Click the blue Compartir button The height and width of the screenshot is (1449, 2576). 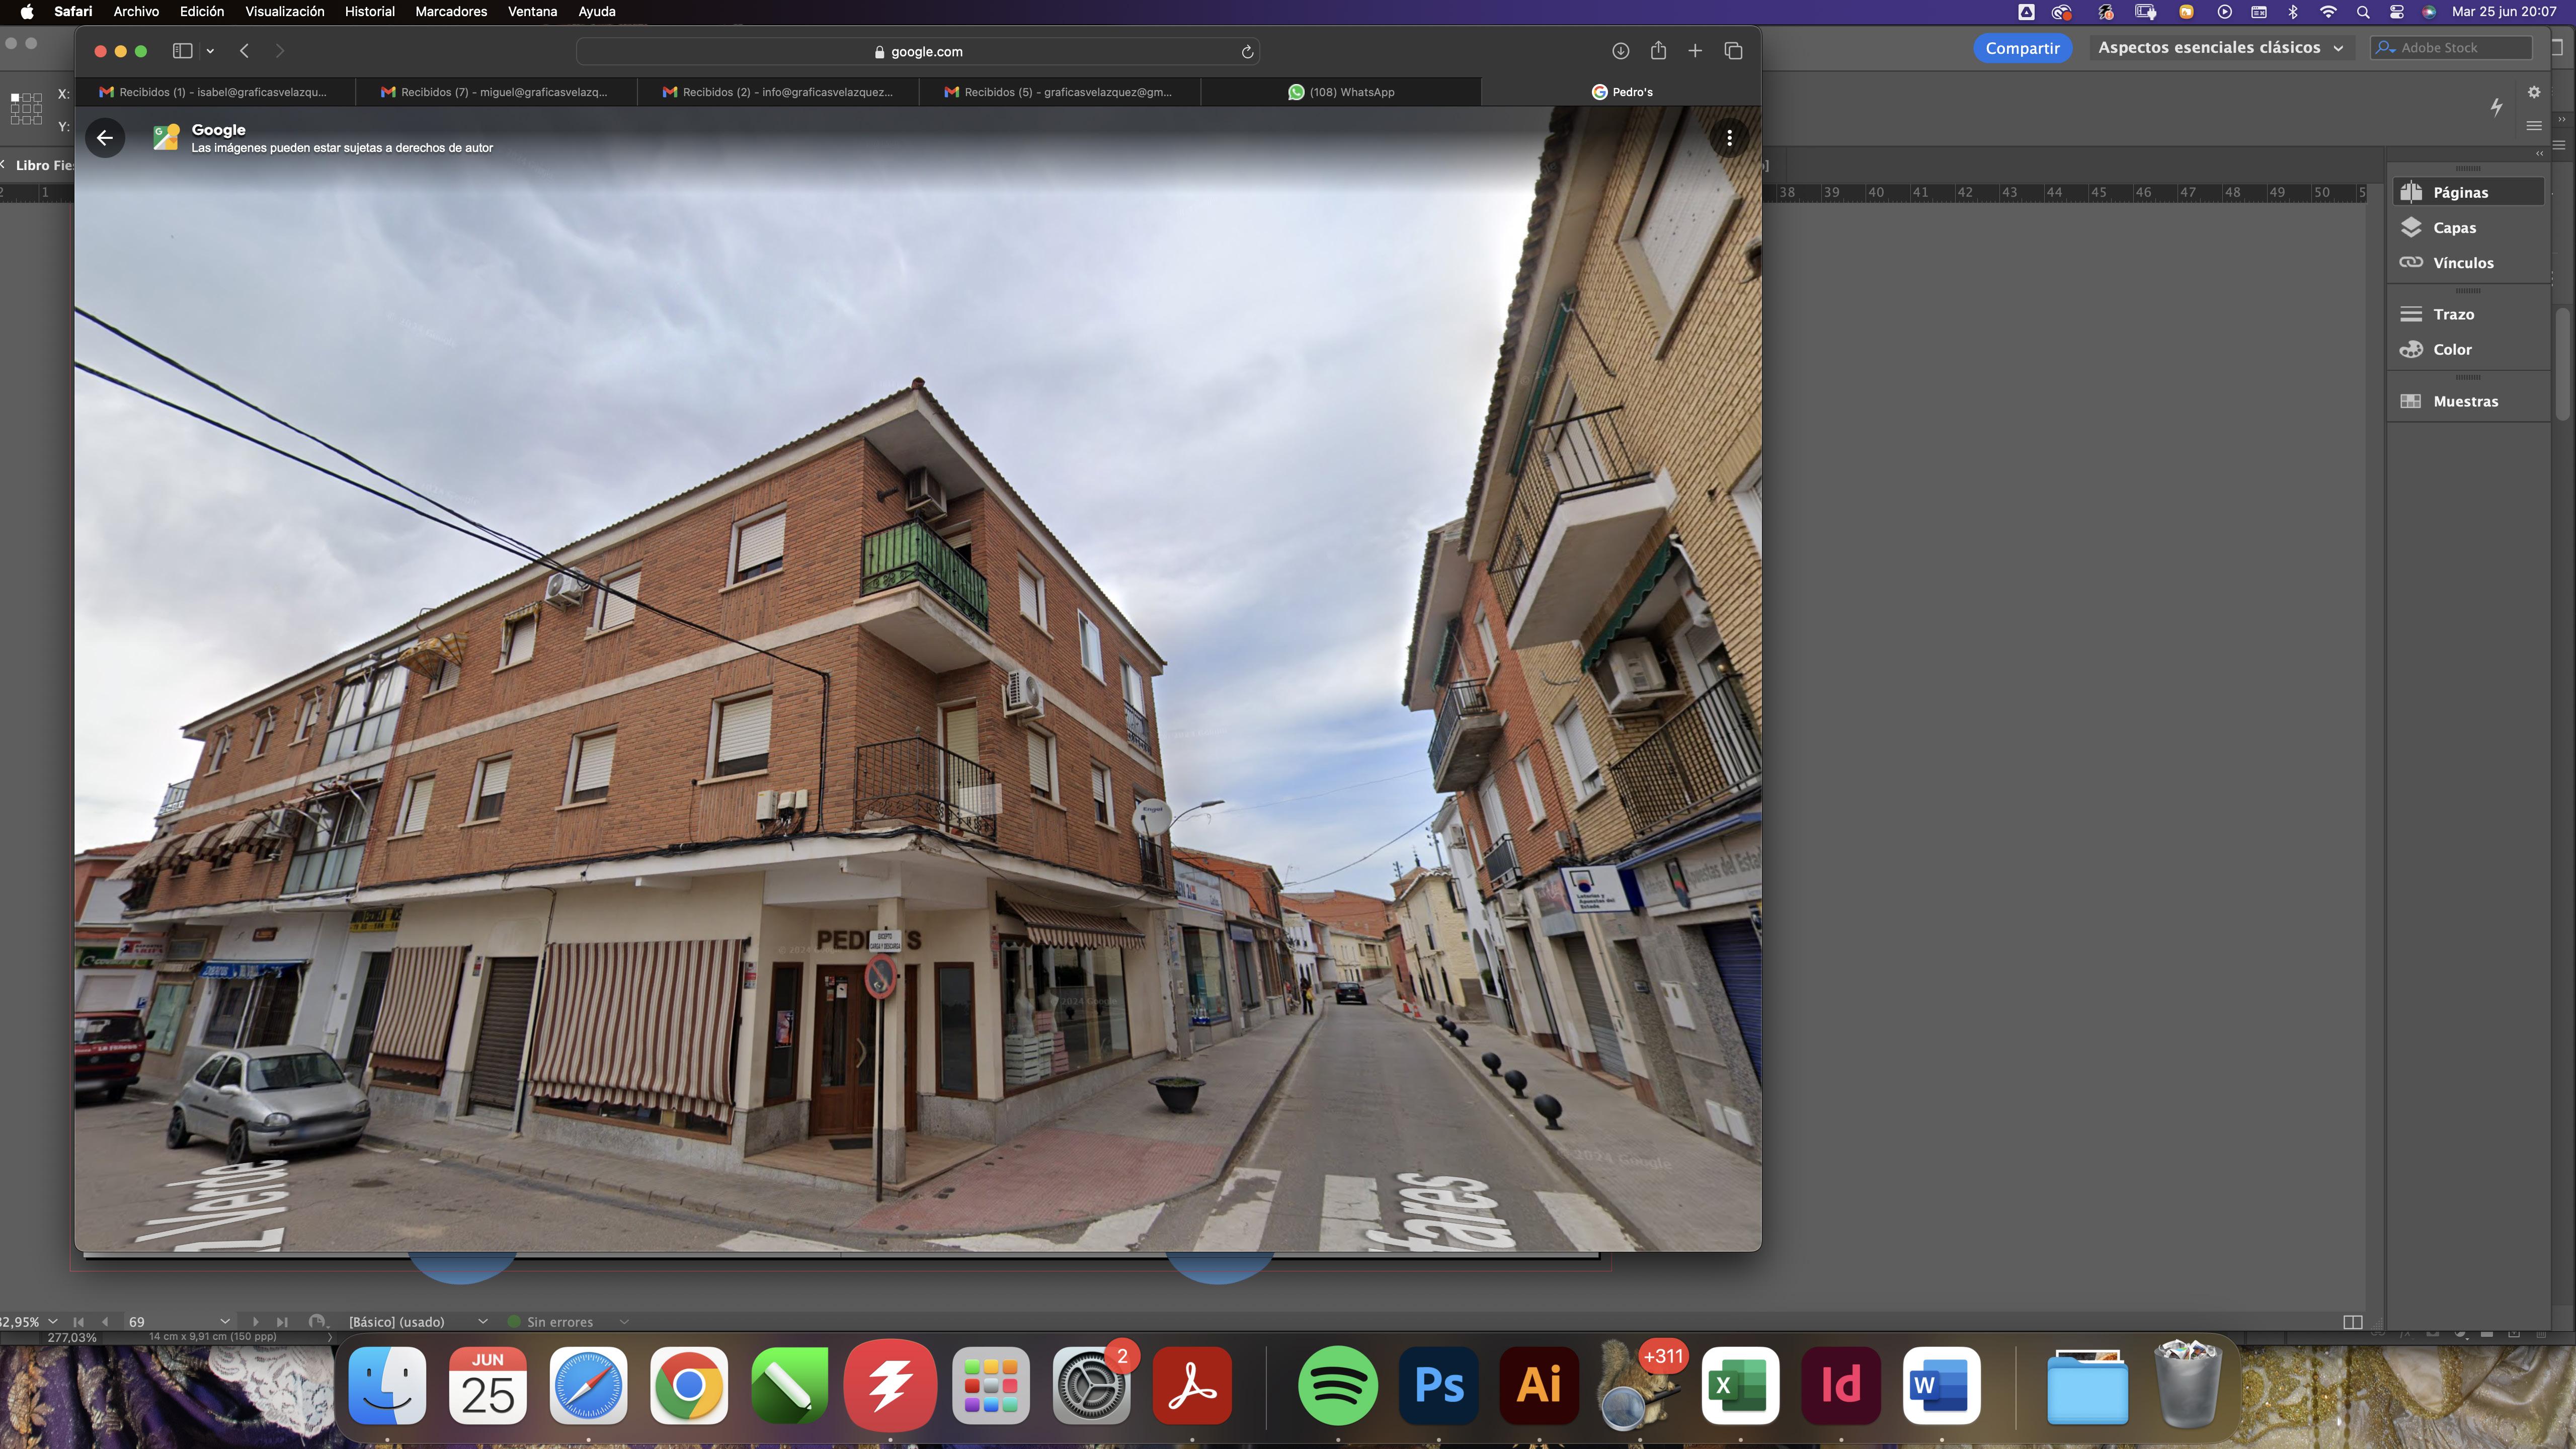[2022, 48]
